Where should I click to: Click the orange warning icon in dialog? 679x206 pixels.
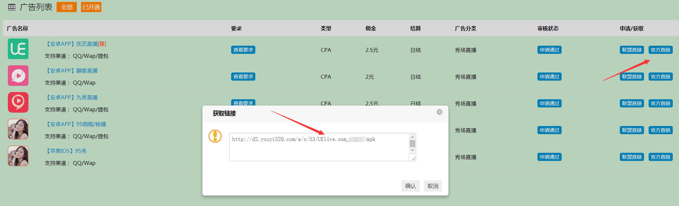(x=215, y=136)
